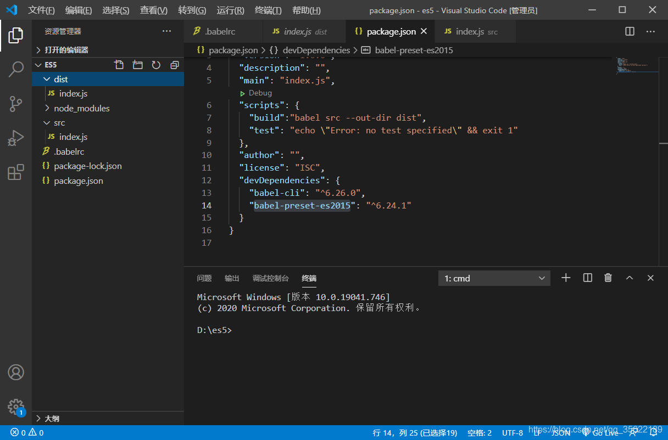Open the Extensions view

click(16, 172)
